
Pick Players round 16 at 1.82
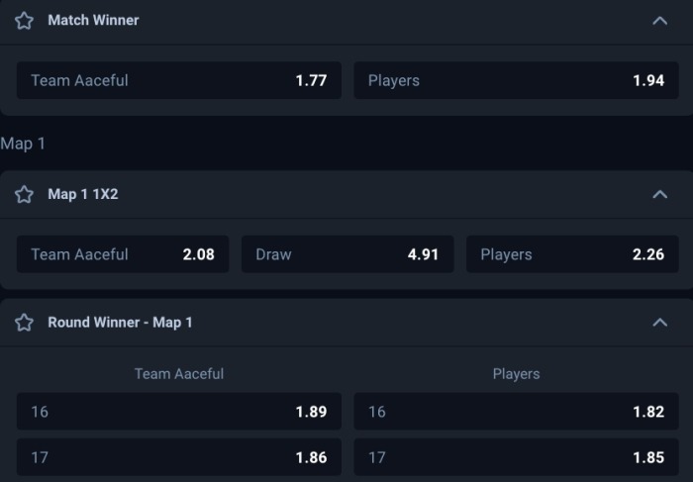tap(516, 412)
